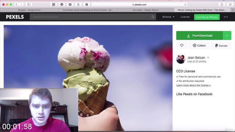Click the Grammarly extension icon
This screenshot has height=132, width=235.
coord(62,4)
